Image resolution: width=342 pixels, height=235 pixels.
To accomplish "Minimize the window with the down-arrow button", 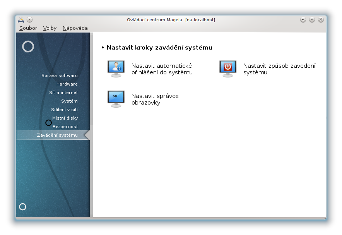I will (303, 20).
